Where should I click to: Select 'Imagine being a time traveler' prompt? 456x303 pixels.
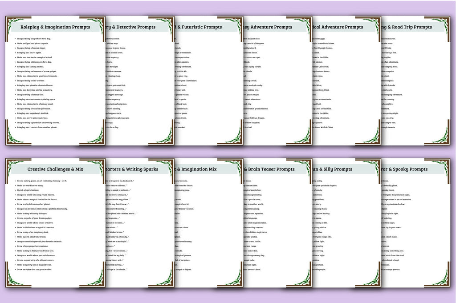point(31,81)
